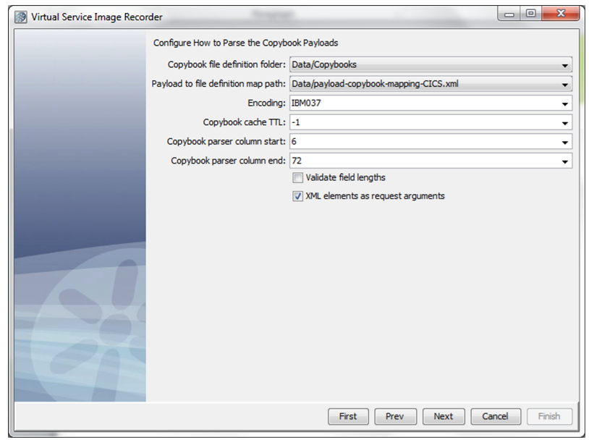Screen dimensions: 589x445
Task: Open the Encoding dropdown showing IBM037
Action: pyautogui.click(x=564, y=103)
